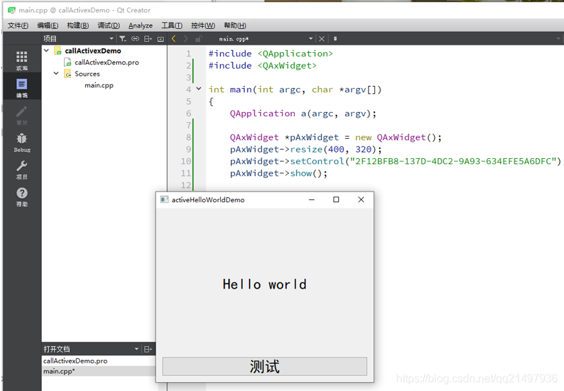The image size is (564, 391).
Task: Click the activeHelloWorldDemo window icon
Action: pyautogui.click(x=164, y=199)
